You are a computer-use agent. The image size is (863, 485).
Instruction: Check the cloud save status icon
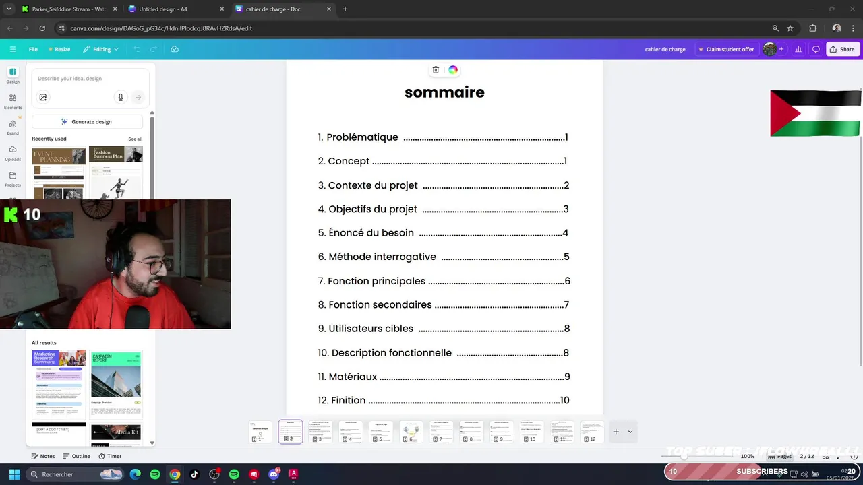pos(175,49)
